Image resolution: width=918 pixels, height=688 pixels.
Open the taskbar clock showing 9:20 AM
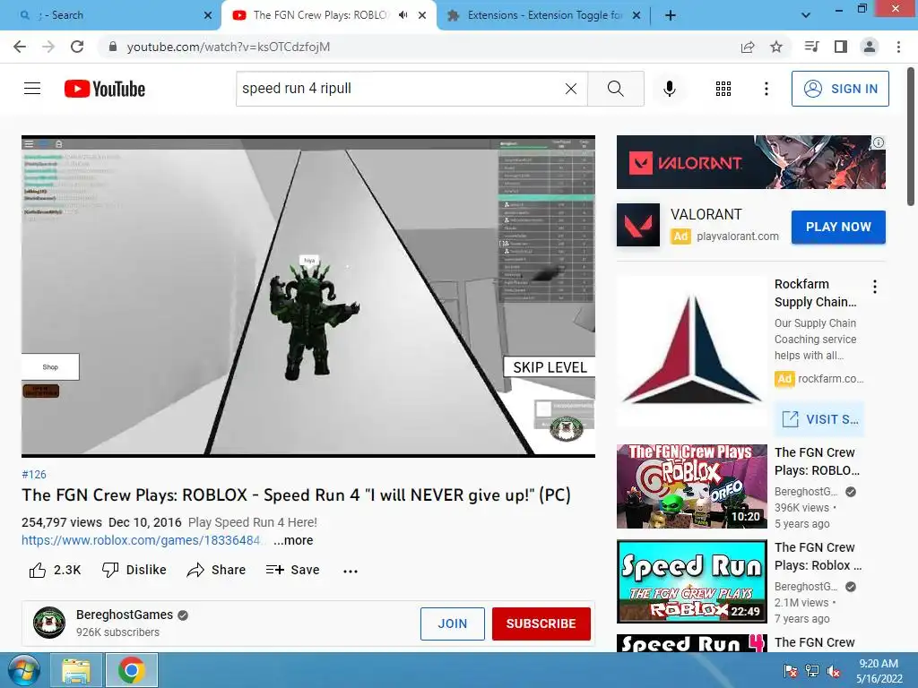(879, 671)
